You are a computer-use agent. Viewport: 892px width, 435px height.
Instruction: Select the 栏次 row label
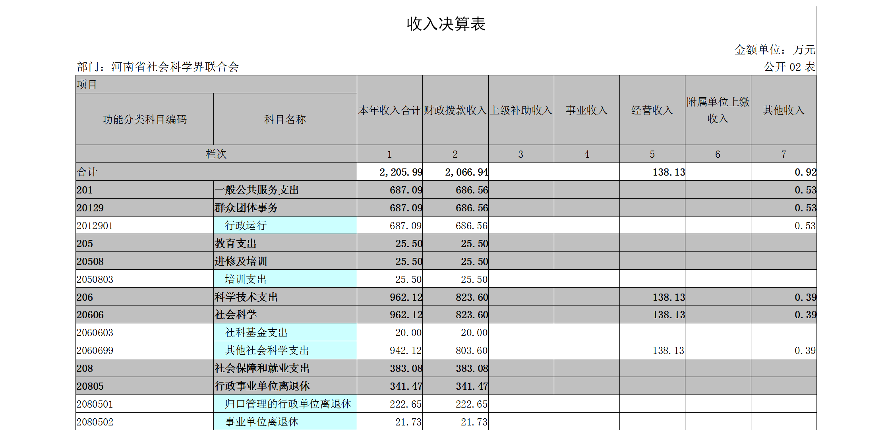click(x=216, y=154)
